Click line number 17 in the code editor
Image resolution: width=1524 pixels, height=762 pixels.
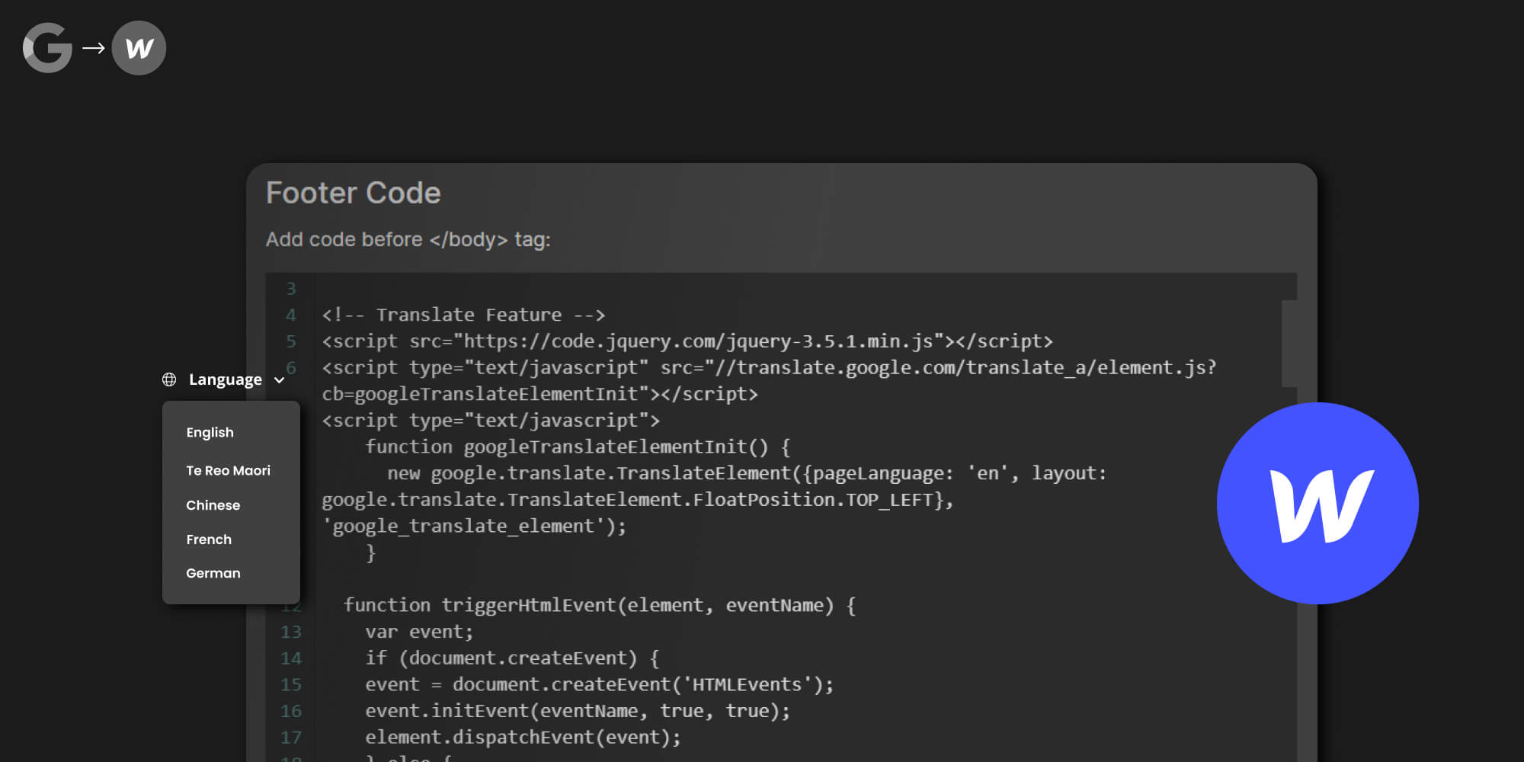coord(290,737)
